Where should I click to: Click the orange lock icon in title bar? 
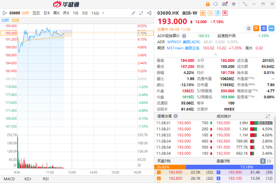(x=208, y=4)
